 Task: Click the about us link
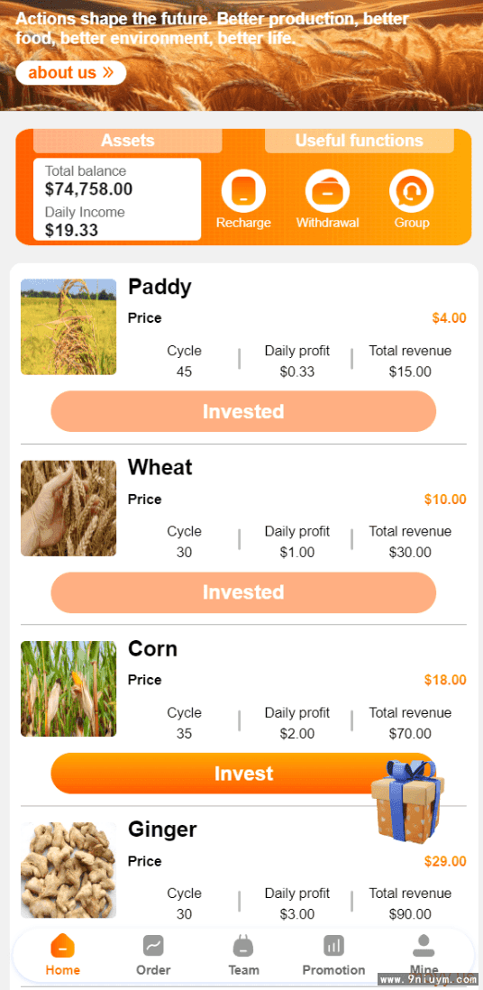(70, 73)
